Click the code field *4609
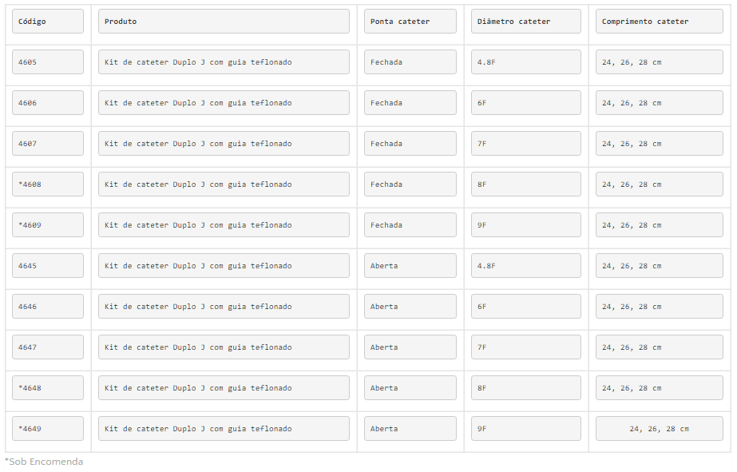 click(x=48, y=225)
